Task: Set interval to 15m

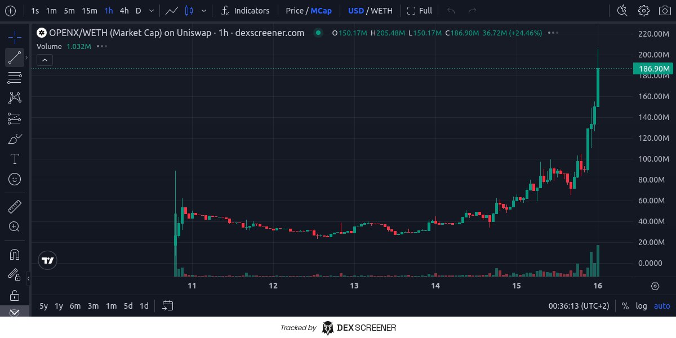Action: pyautogui.click(x=89, y=11)
